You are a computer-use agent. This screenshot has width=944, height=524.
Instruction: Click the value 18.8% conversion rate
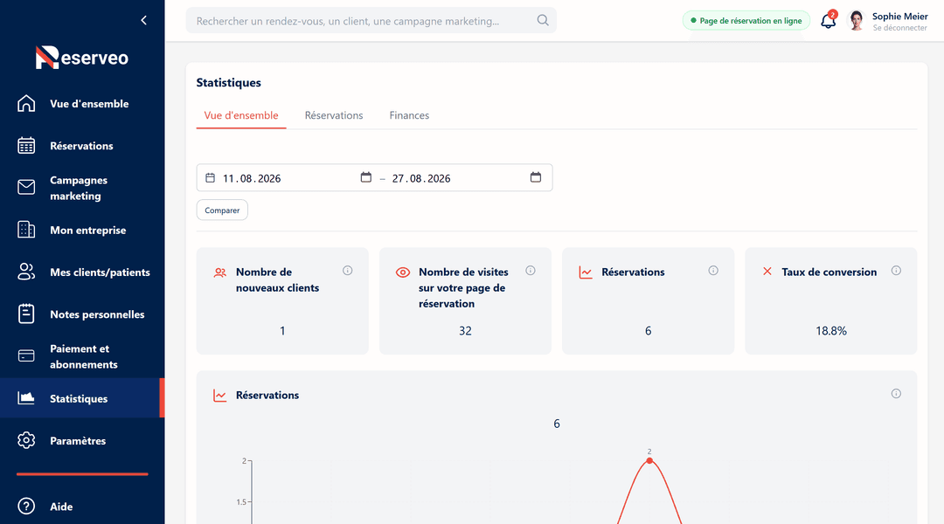pyautogui.click(x=831, y=331)
